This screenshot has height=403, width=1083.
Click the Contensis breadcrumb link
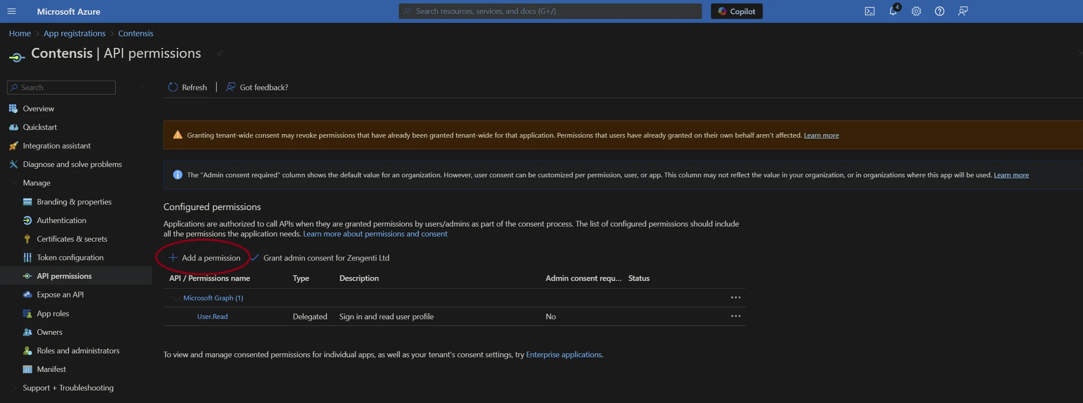point(136,33)
